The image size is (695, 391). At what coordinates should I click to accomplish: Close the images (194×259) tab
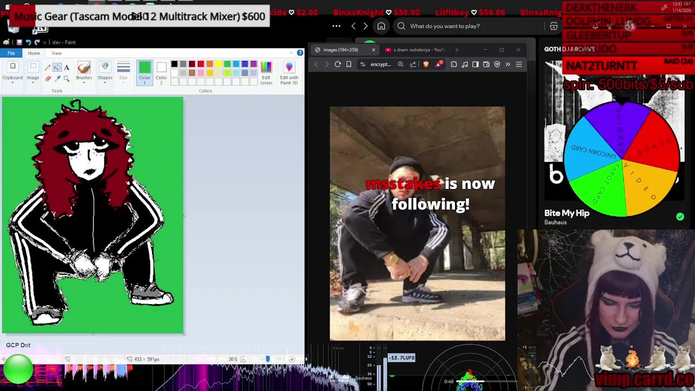click(373, 50)
